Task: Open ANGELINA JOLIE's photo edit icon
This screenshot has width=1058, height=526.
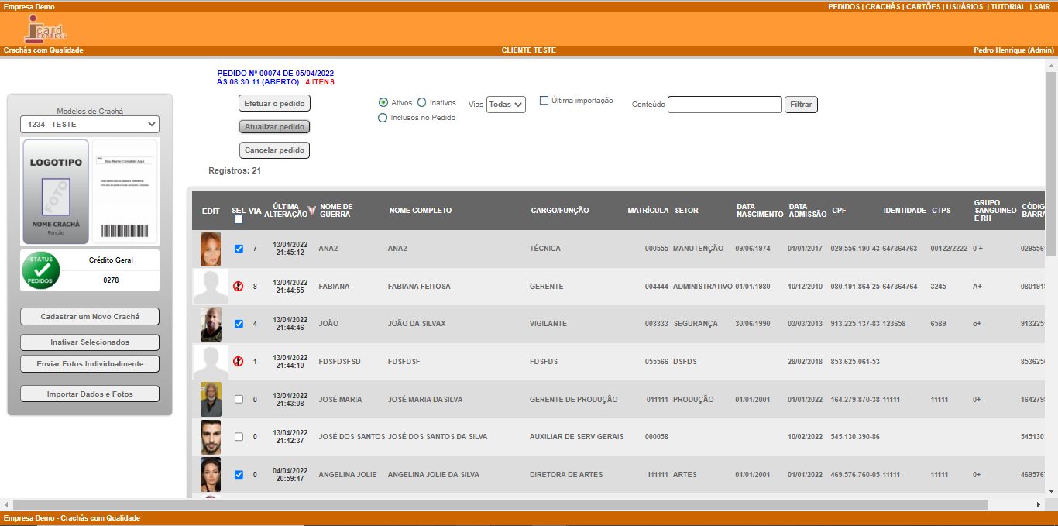Action: pyautogui.click(x=211, y=474)
